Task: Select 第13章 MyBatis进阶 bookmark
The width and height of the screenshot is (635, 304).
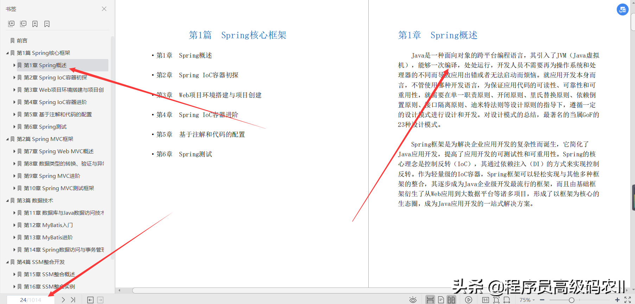Action: [x=48, y=238]
